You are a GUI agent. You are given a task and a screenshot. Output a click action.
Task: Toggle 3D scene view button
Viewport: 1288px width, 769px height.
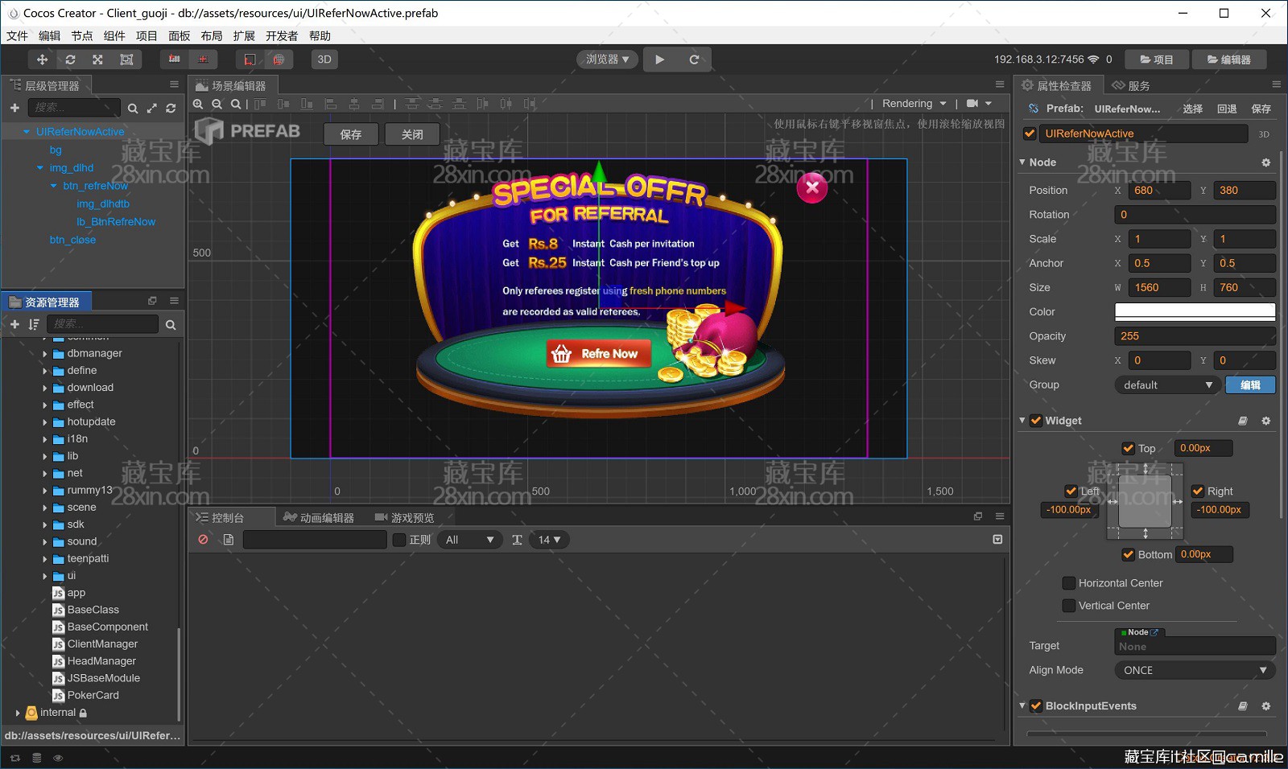(324, 60)
